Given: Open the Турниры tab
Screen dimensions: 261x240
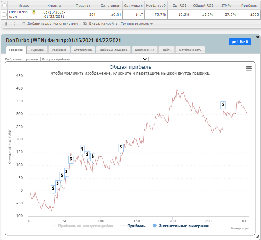Looking at the screenshot, I should tap(38, 50).
